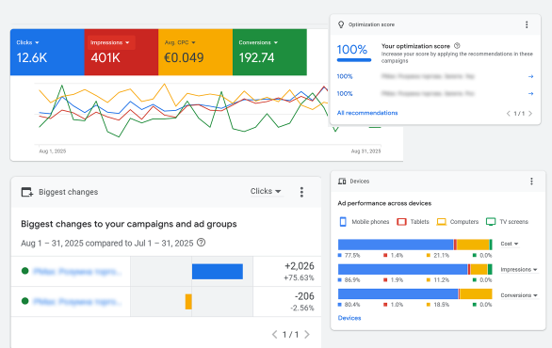This screenshot has height=348, width=552.
Task: Open the Cost metric dropdown in Devices
Action: (x=510, y=244)
